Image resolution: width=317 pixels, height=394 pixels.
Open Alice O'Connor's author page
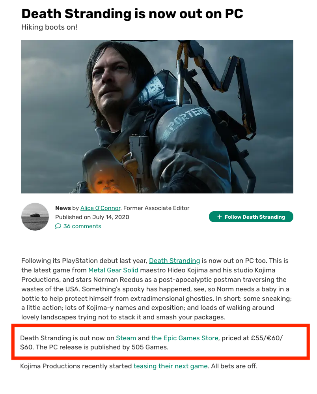101,208
